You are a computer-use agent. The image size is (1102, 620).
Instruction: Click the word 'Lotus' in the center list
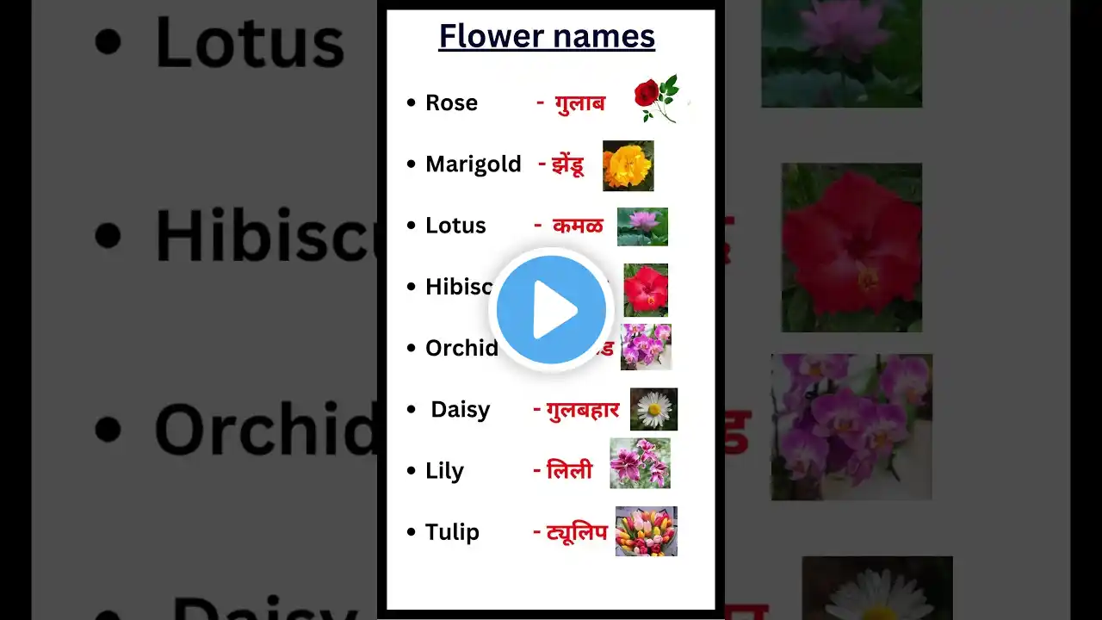tap(455, 225)
